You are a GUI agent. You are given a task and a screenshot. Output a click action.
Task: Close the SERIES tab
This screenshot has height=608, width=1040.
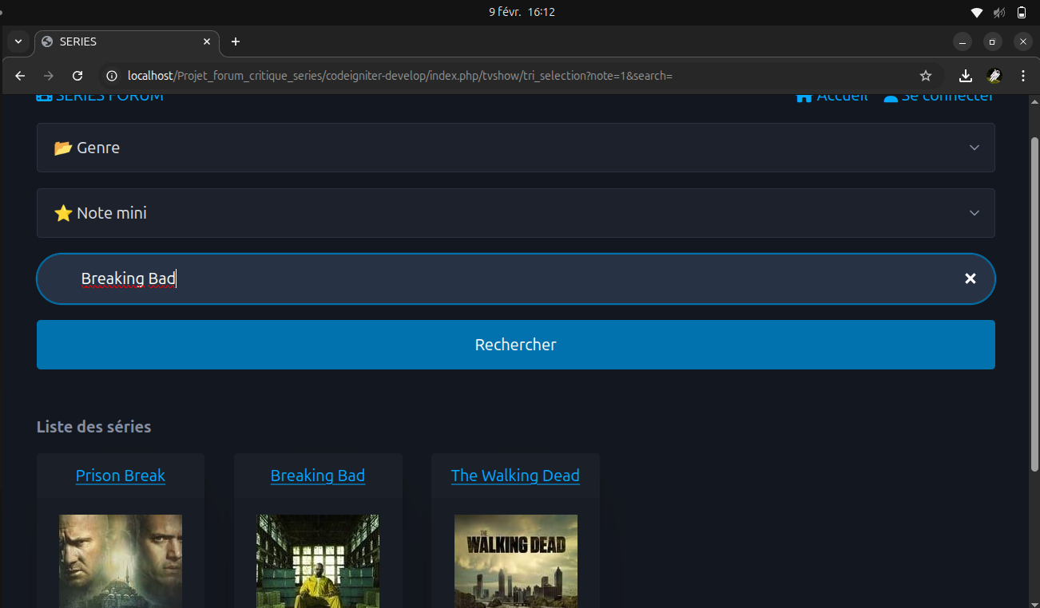(x=207, y=41)
